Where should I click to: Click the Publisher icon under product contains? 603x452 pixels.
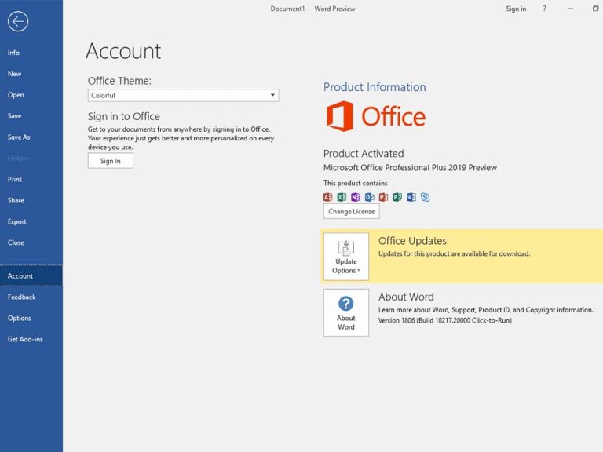[x=397, y=197]
